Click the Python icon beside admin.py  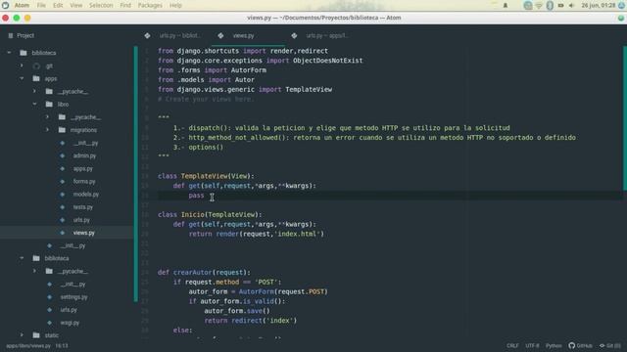(62, 155)
